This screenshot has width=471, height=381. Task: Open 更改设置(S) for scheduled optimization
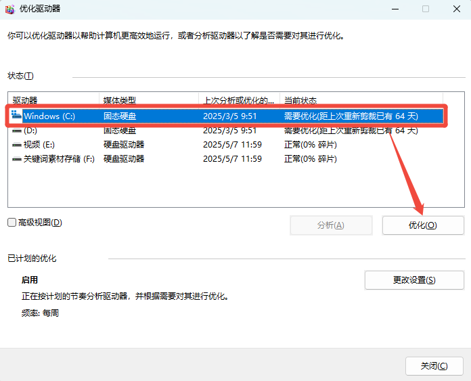pyautogui.click(x=414, y=280)
